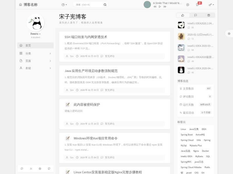Image resolution: width=233 pixels, height=174 pixels.
Task: Click the edit icon beside Windows环境Vue项目常用命令
Action: 68,138
